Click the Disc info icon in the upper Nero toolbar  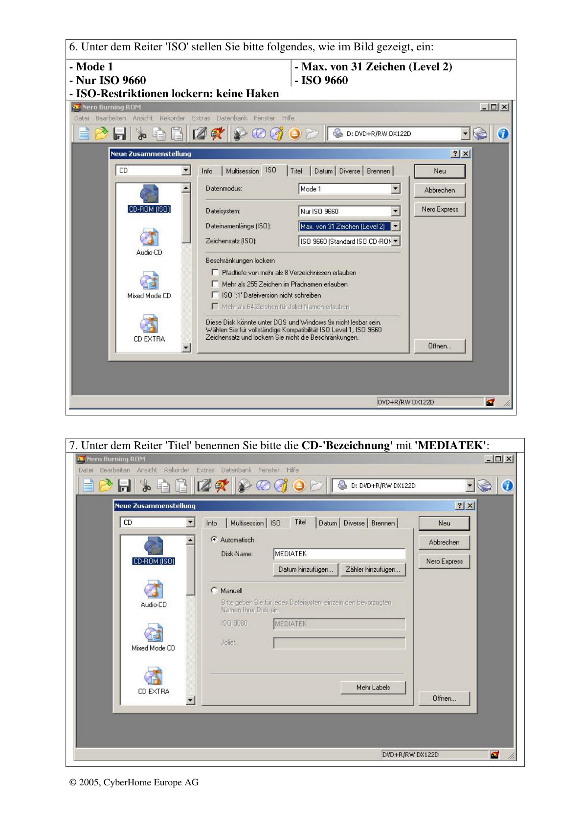click(x=277, y=133)
